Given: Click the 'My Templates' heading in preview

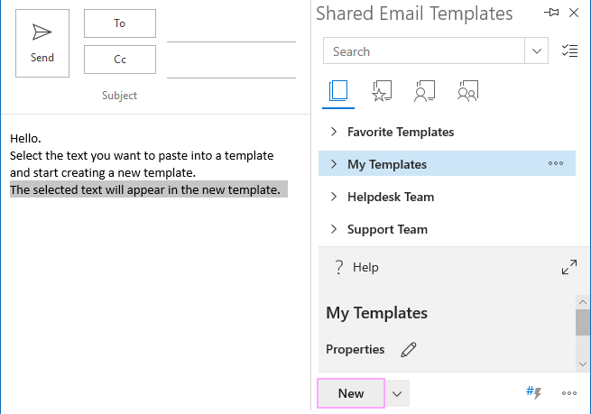Looking at the screenshot, I should [x=376, y=313].
